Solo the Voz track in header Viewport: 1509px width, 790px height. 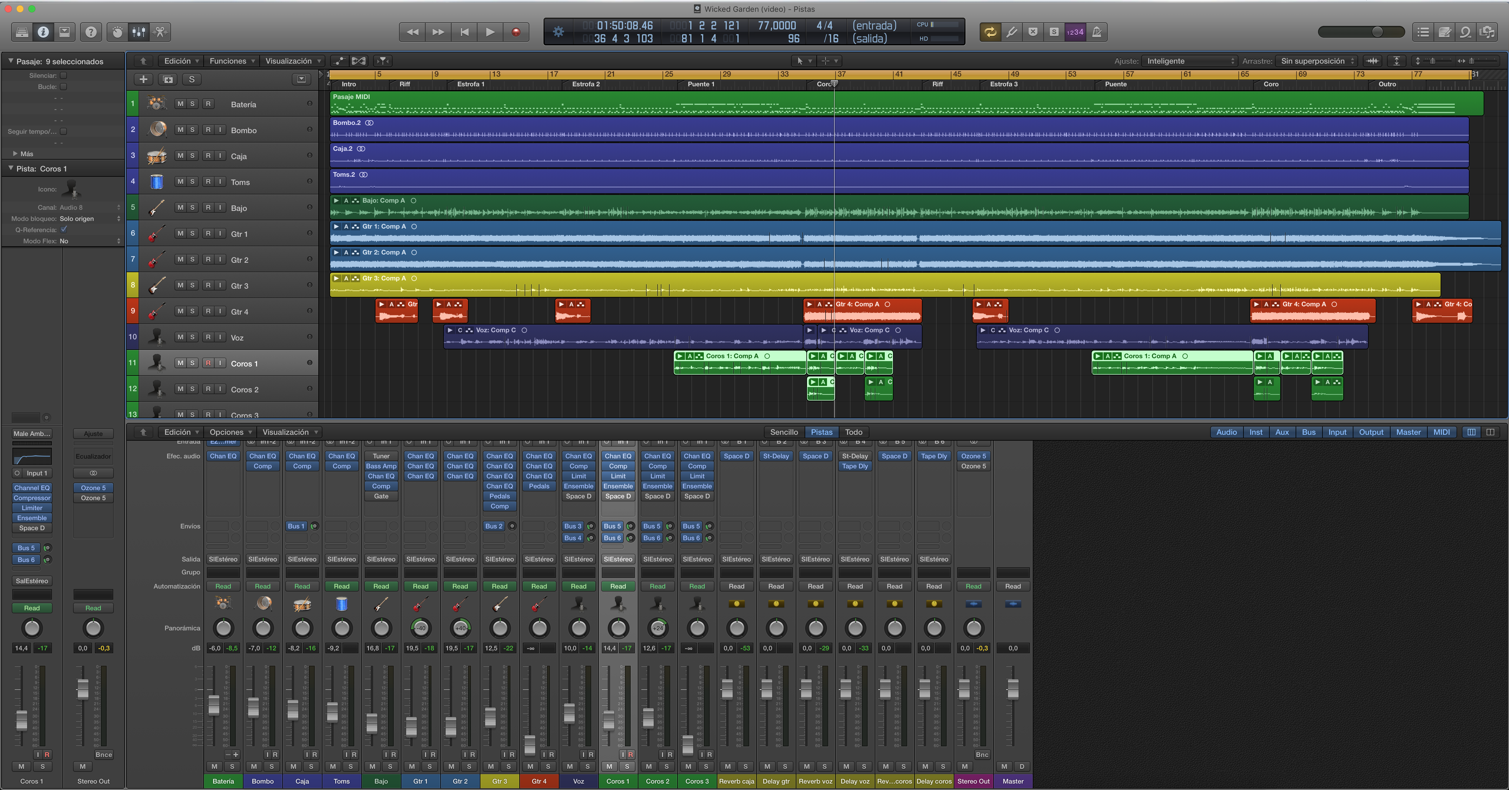point(192,337)
